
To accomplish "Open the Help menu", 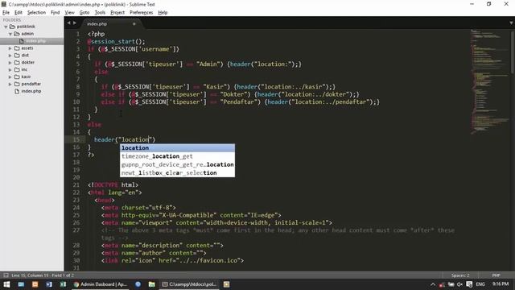I will (x=163, y=13).
